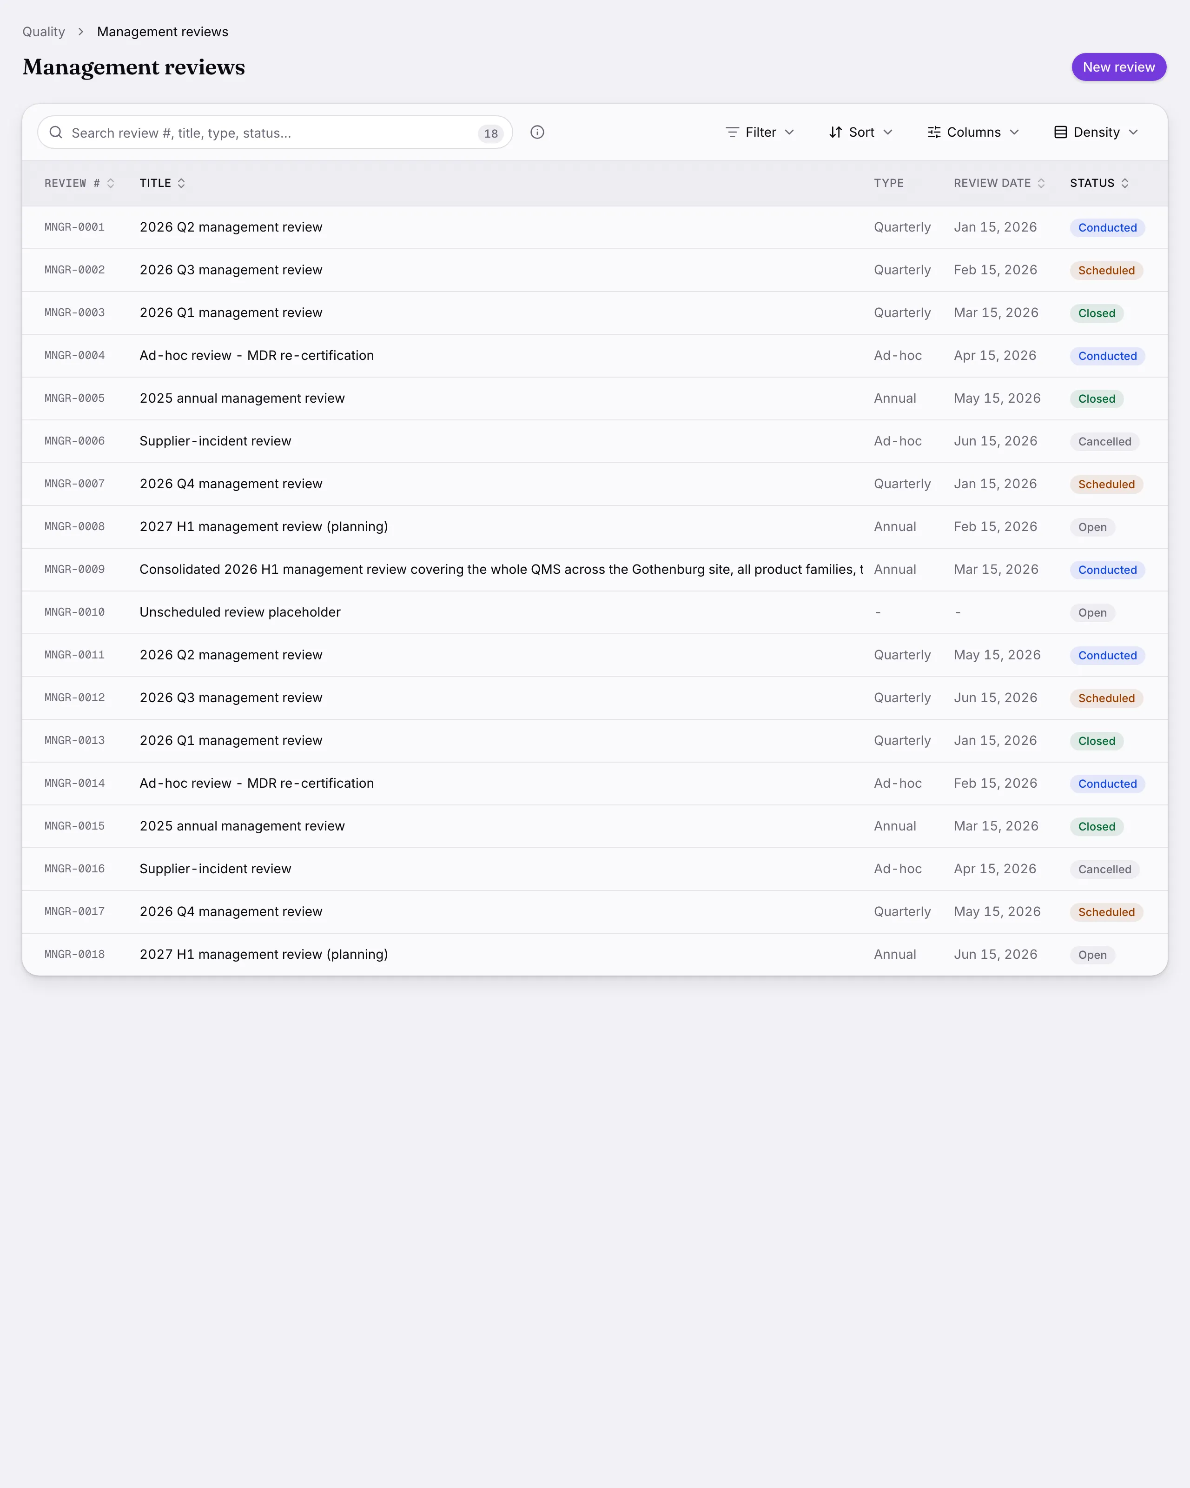Viewport: 1190px width, 1488px height.
Task: Focus the search review input field
Action: coord(275,133)
